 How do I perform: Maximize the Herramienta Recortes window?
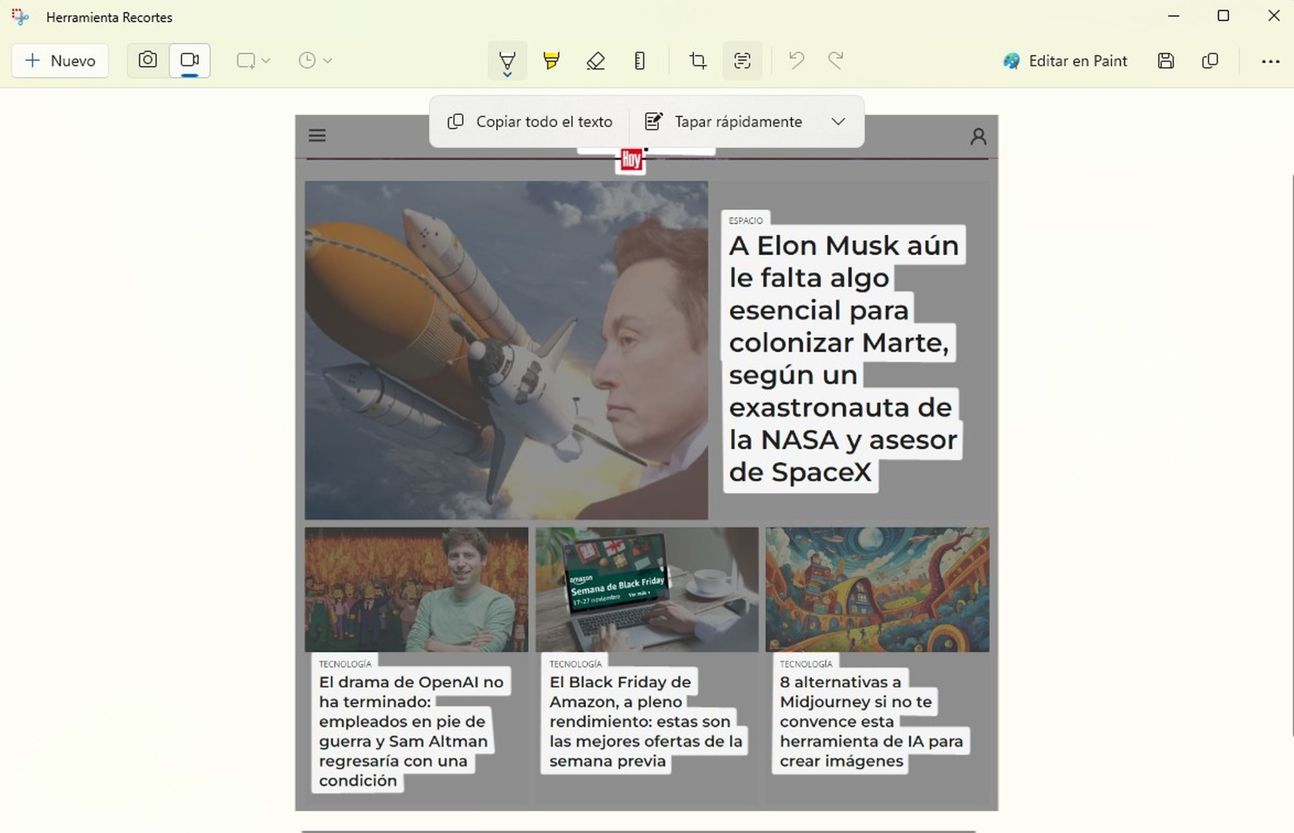1223,16
